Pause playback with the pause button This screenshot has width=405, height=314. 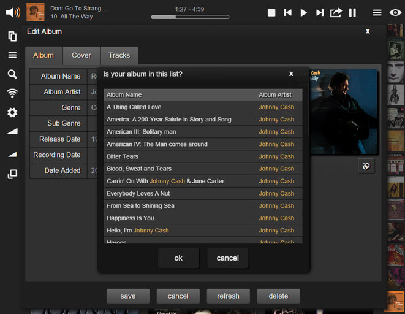352,13
